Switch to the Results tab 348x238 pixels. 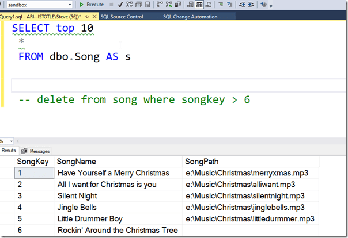9,151
